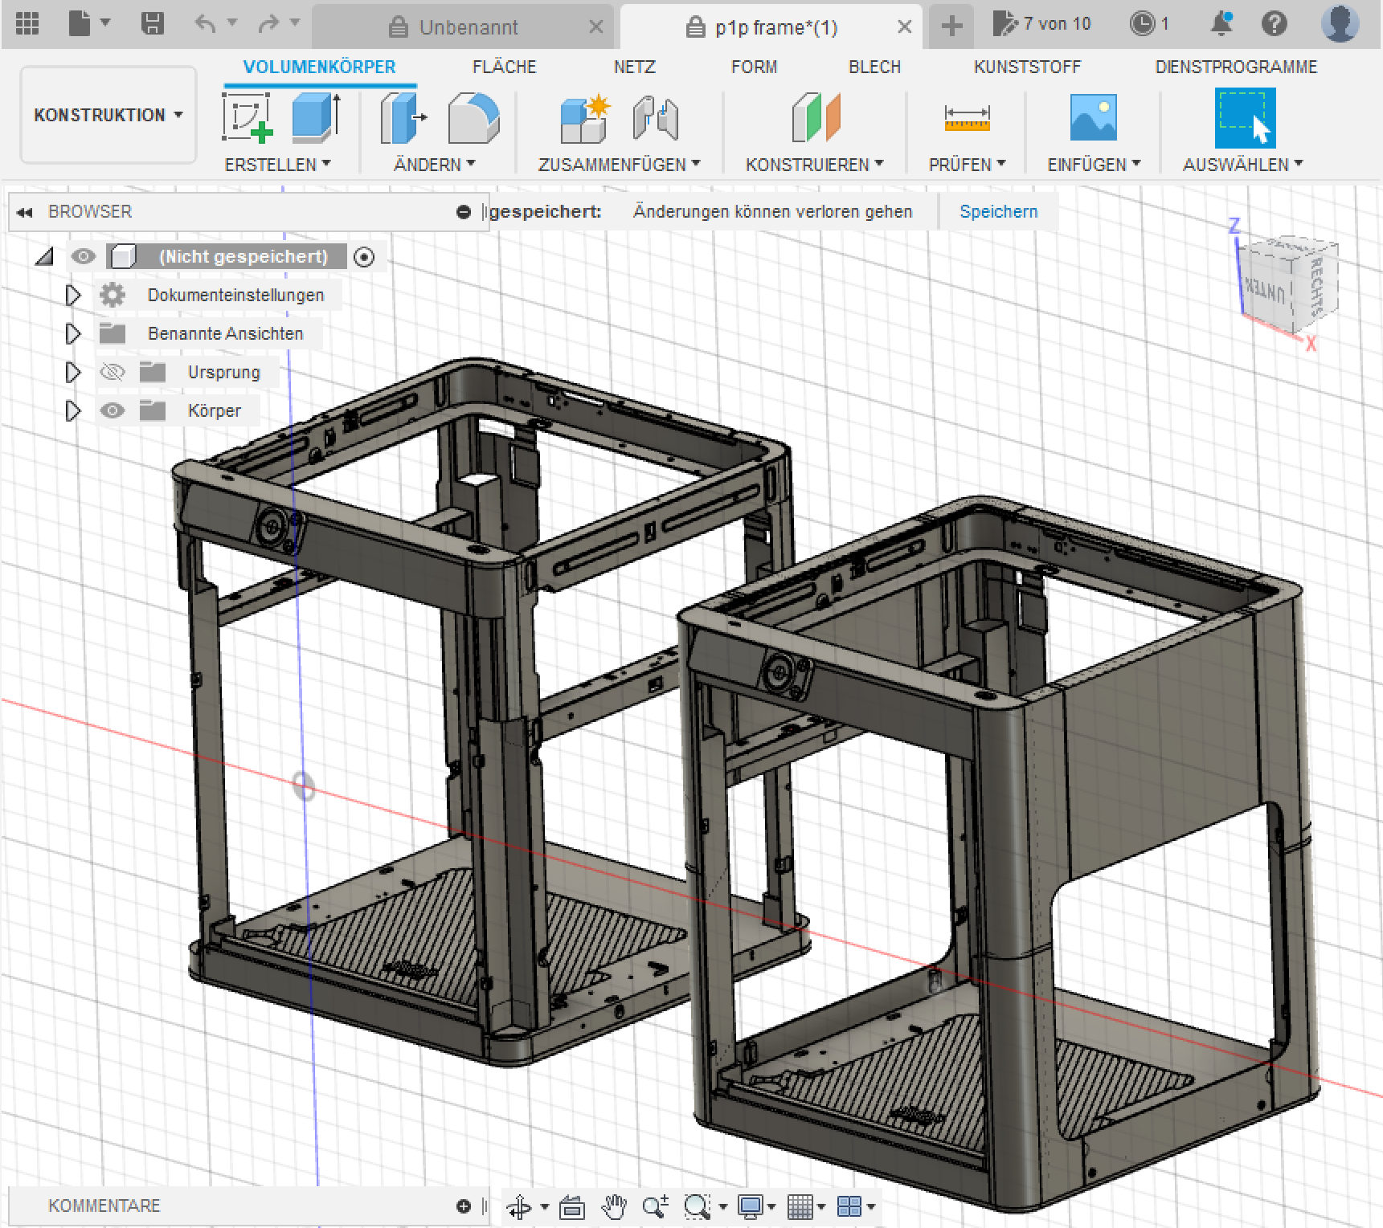Select the BLECH ribbon tab

(x=874, y=67)
